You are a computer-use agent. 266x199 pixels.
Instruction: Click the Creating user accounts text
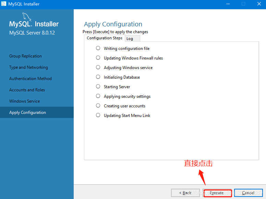(125, 106)
